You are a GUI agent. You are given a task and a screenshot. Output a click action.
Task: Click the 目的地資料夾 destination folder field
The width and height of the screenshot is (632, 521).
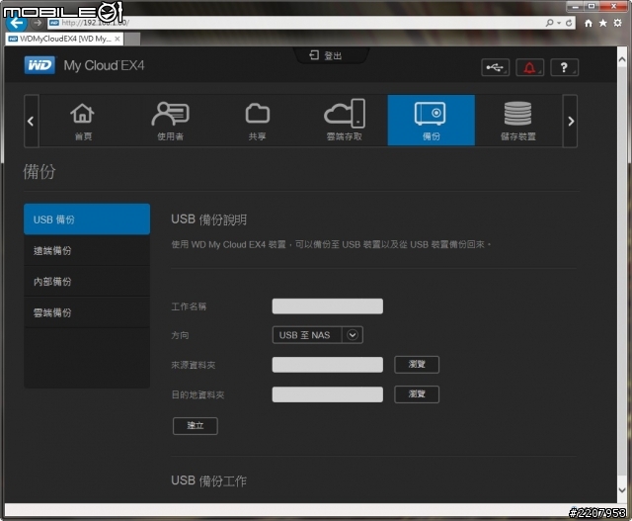[327, 394]
